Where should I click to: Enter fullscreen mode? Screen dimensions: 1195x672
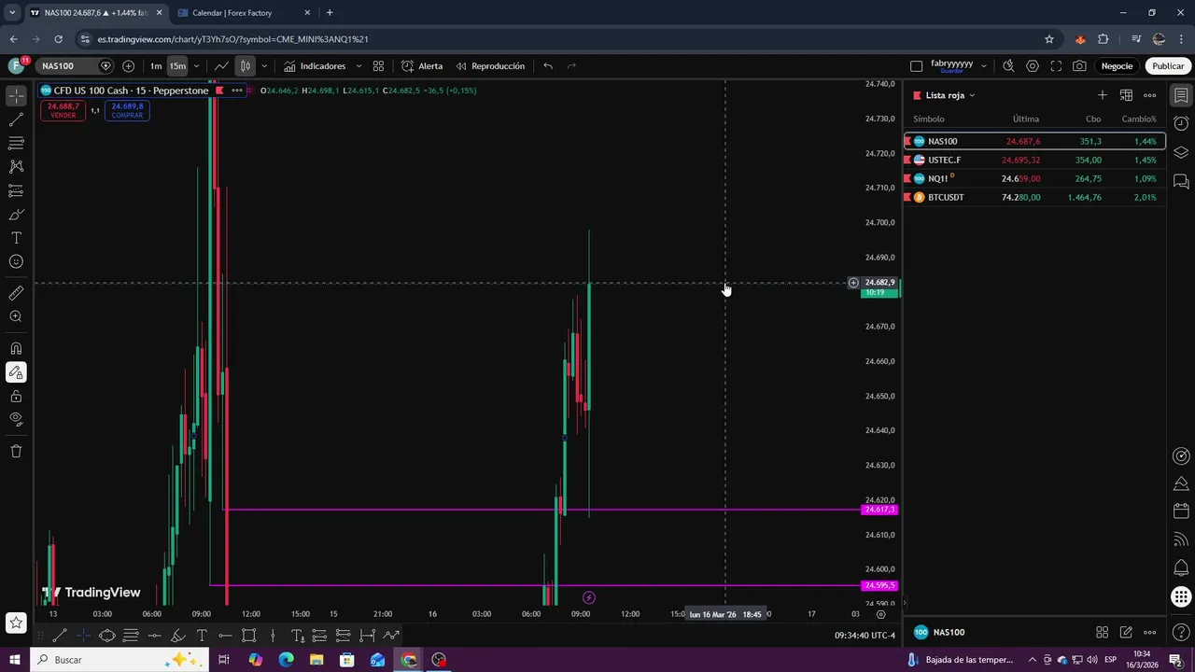coord(1056,66)
